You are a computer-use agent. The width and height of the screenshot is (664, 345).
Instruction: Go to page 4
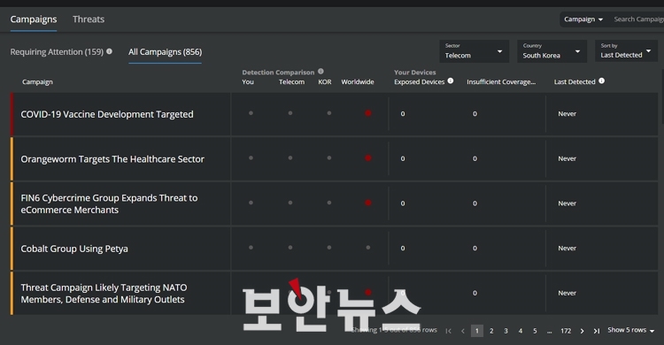point(521,331)
